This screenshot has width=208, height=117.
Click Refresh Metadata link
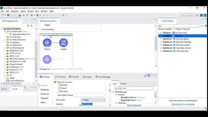coord(134,105)
